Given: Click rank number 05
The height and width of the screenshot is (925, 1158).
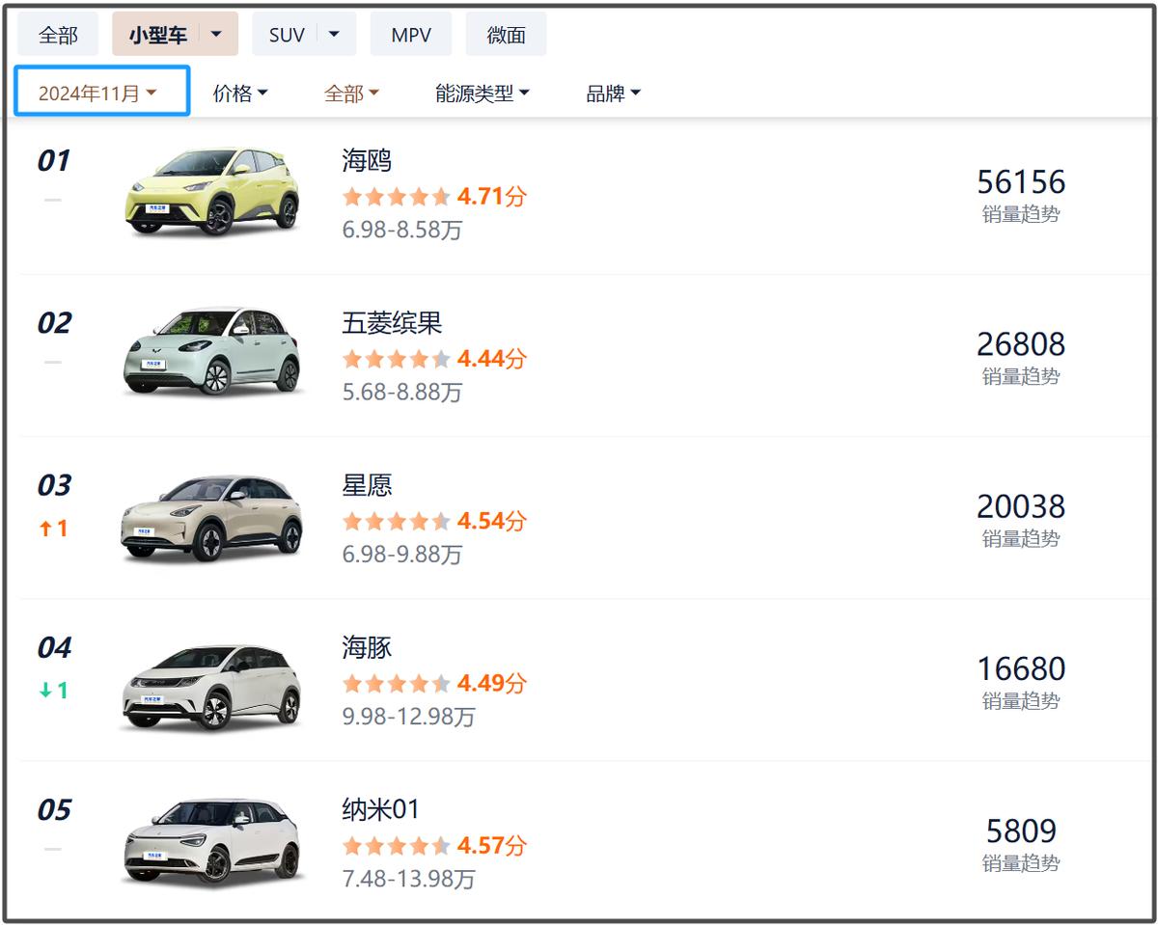Looking at the screenshot, I should (54, 809).
